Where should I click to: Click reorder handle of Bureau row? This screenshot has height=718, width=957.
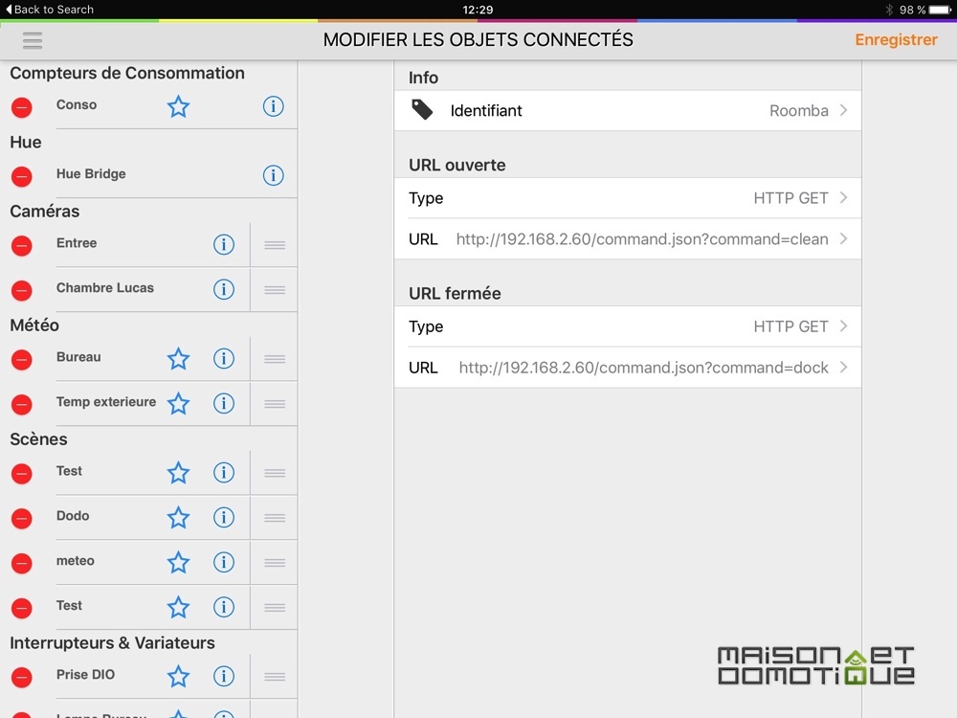[x=275, y=359]
